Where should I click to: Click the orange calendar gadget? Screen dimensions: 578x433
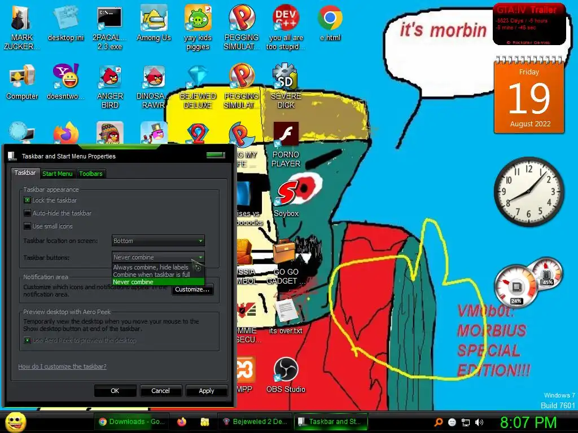(529, 95)
